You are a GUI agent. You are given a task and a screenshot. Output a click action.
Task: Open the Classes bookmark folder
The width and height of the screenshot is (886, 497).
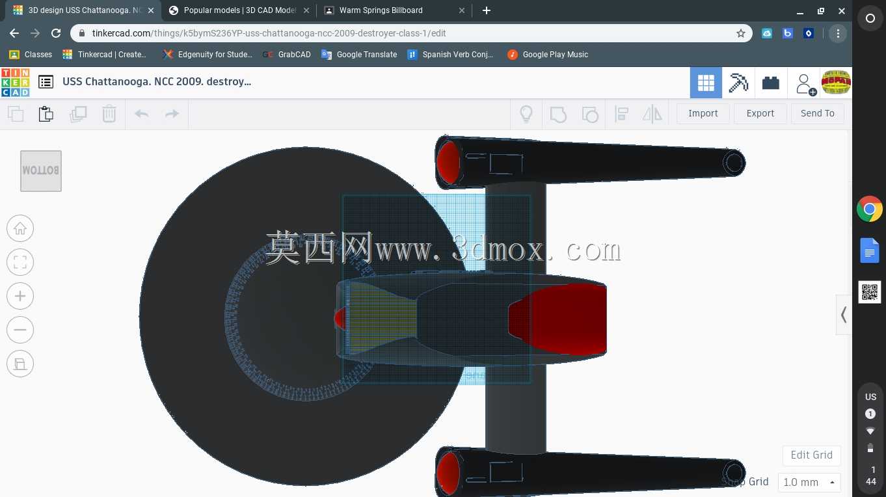click(30, 55)
